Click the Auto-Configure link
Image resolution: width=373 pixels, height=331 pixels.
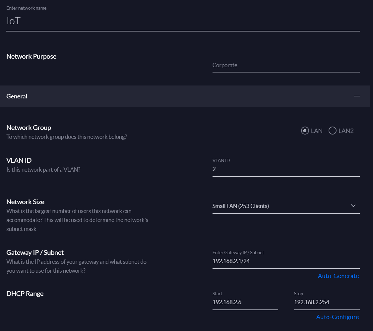point(337,317)
